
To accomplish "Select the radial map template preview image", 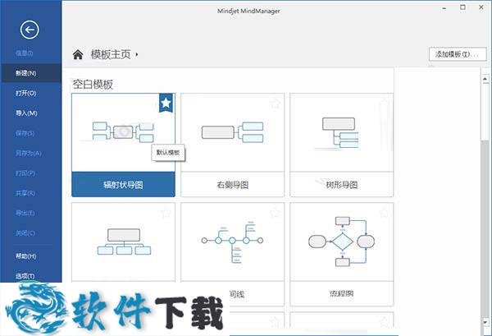I will click(123, 132).
